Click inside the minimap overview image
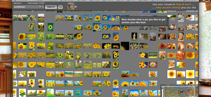Viewport: 211px width, 97px height. pos(179,91)
